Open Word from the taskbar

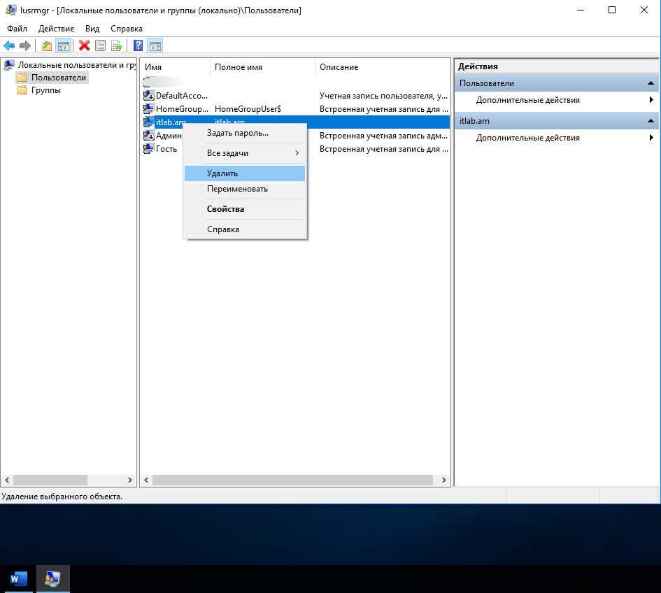[x=18, y=578]
